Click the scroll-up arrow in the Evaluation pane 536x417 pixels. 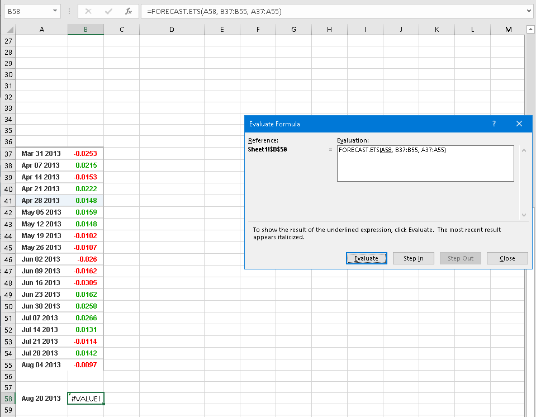pyautogui.click(x=523, y=150)
